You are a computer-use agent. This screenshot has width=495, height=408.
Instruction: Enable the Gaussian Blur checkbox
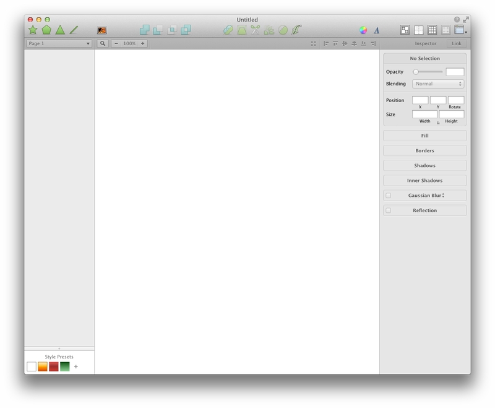pos(389,195)
